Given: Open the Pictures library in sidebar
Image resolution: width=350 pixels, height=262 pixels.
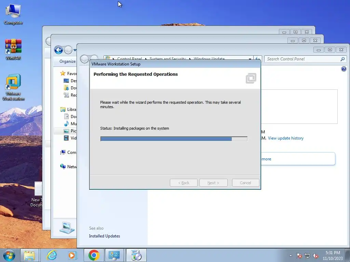Looking at the screenshot, I should click(x=70, y=131).
